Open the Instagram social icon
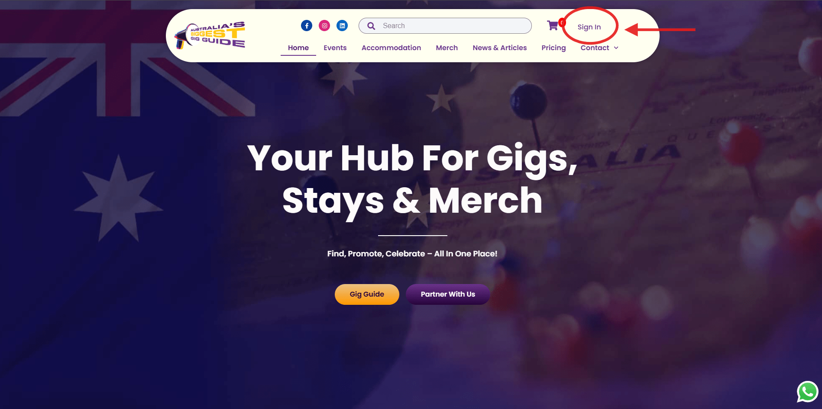The width and height of the screenshot is (822, 409). (324, 26)
